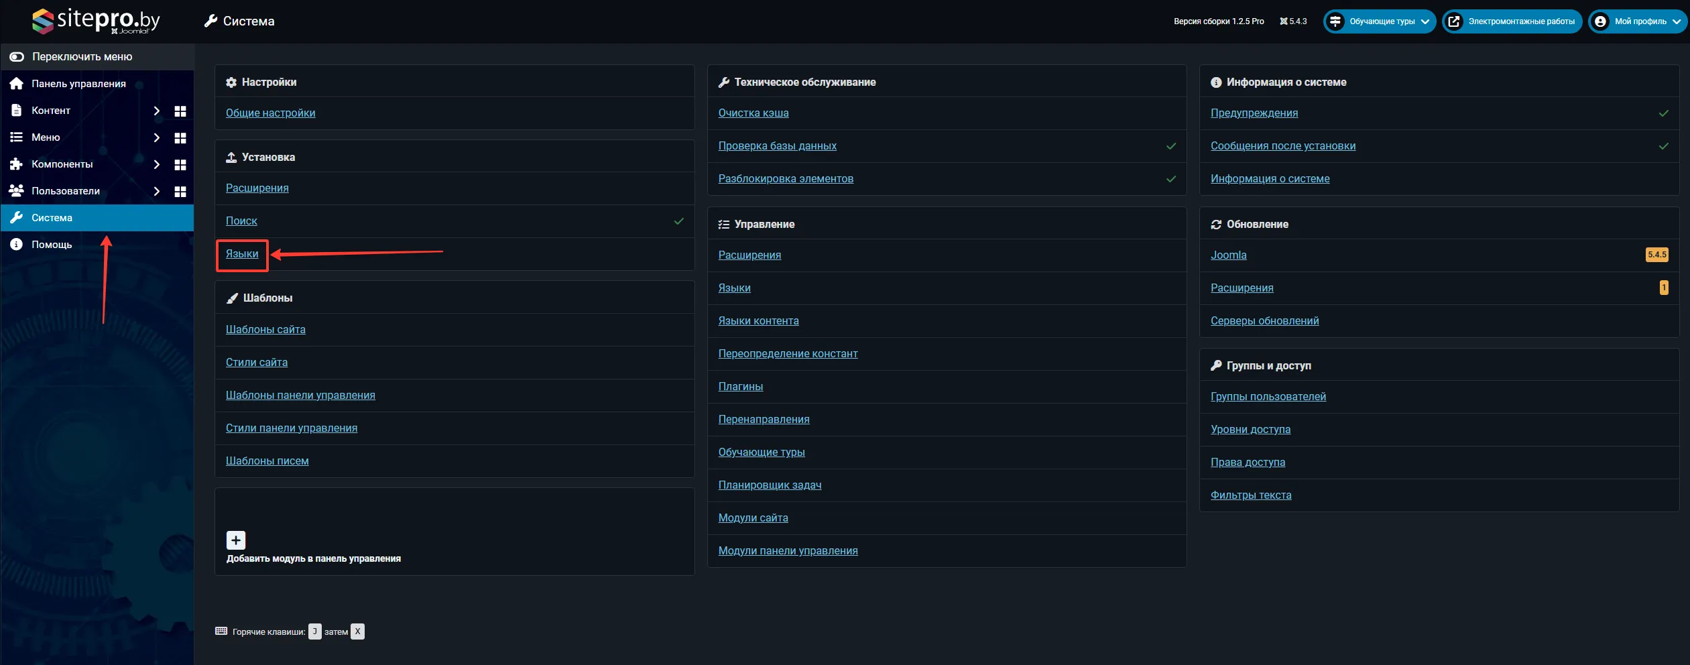Click the Extensions update count badge

(x=1663, y=288)
